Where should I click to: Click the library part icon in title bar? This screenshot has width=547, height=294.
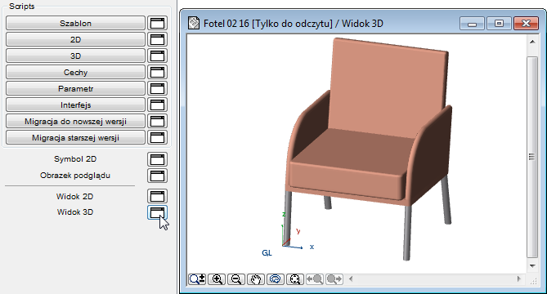pos(194,23)
